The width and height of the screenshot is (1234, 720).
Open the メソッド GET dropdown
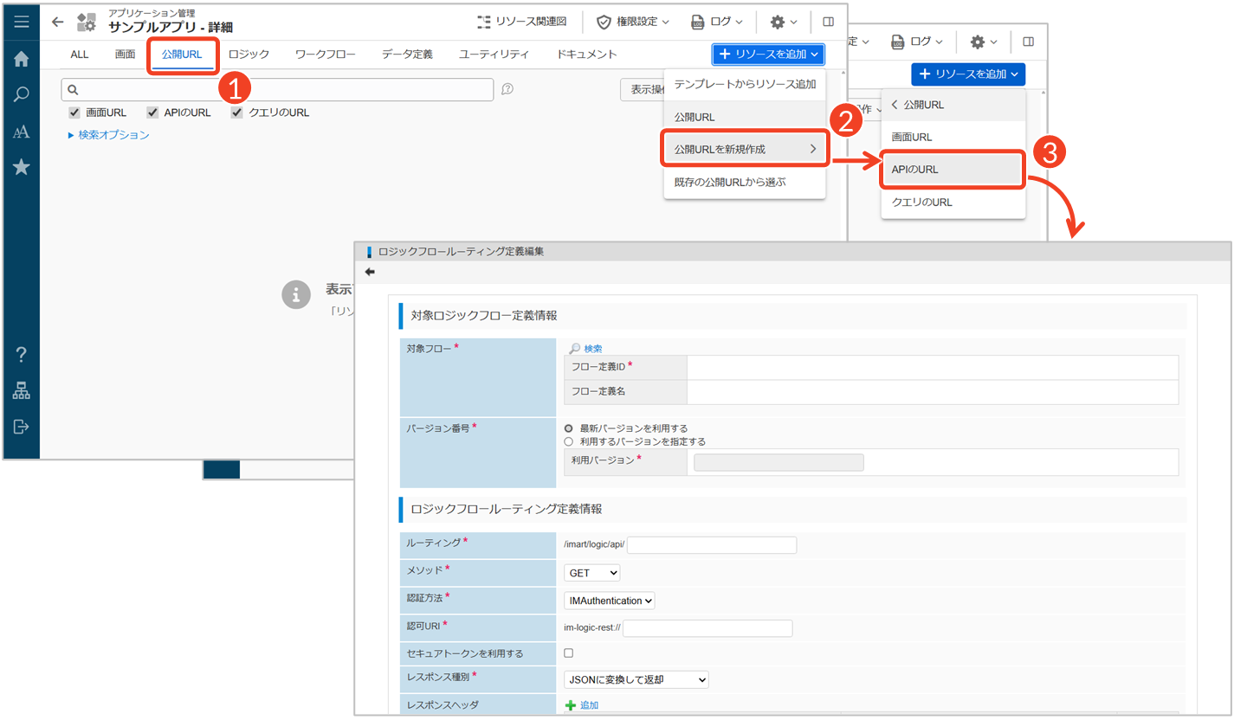592,573
